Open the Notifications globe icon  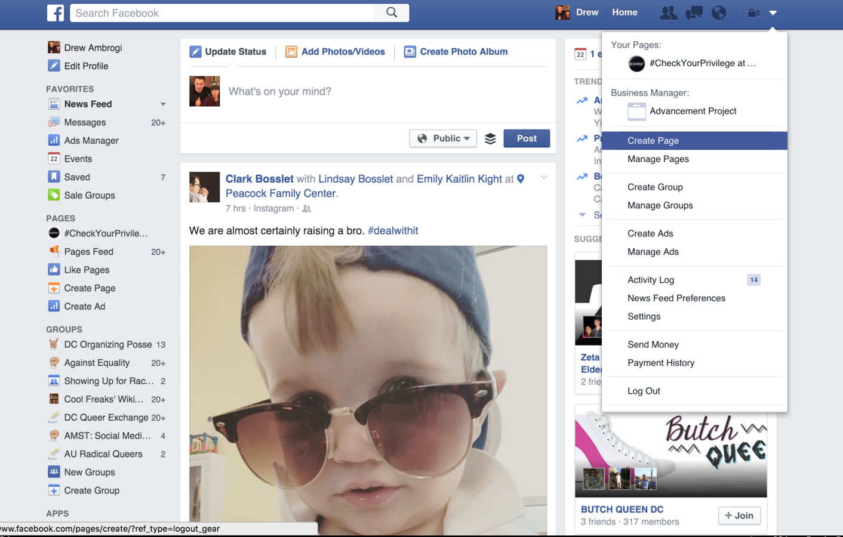tap(719, 13)
